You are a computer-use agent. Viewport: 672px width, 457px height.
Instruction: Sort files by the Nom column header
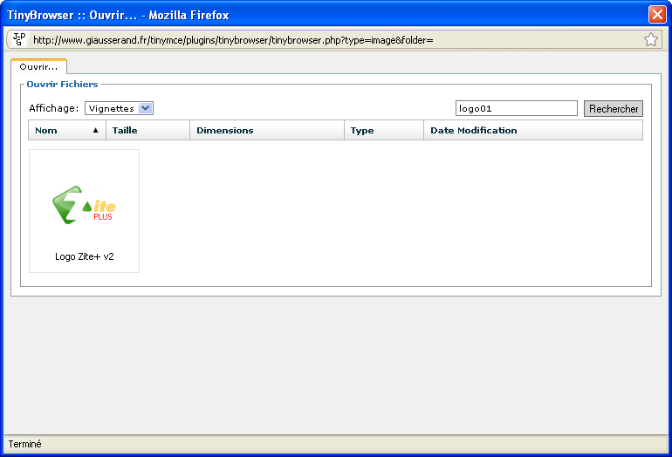(47, 130)
